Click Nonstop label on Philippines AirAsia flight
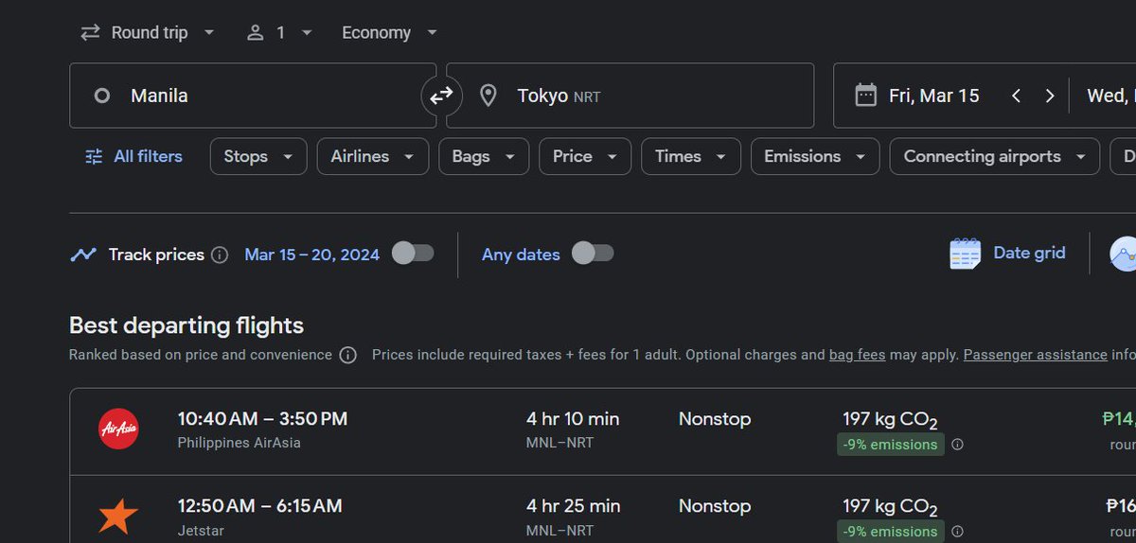 (x=715, y=418)
